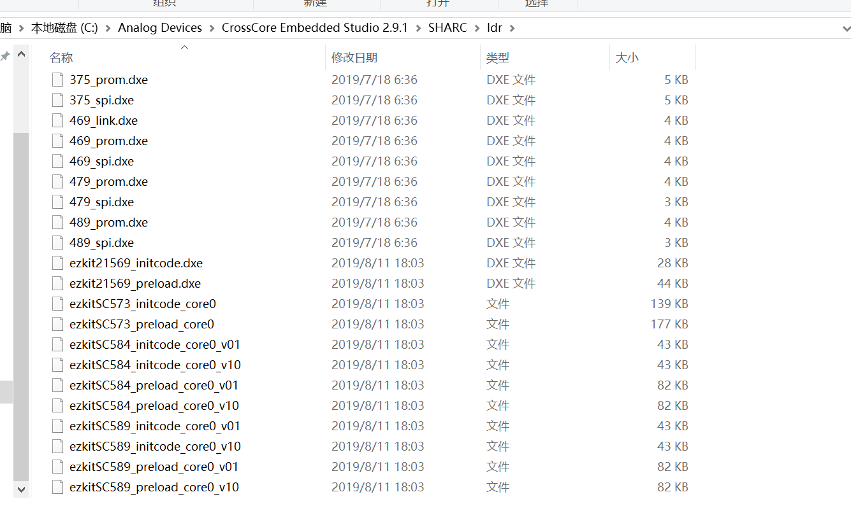851x513 pixels.
Task: Sort files by 修改日期 column
Action: (x=354, y=58)
